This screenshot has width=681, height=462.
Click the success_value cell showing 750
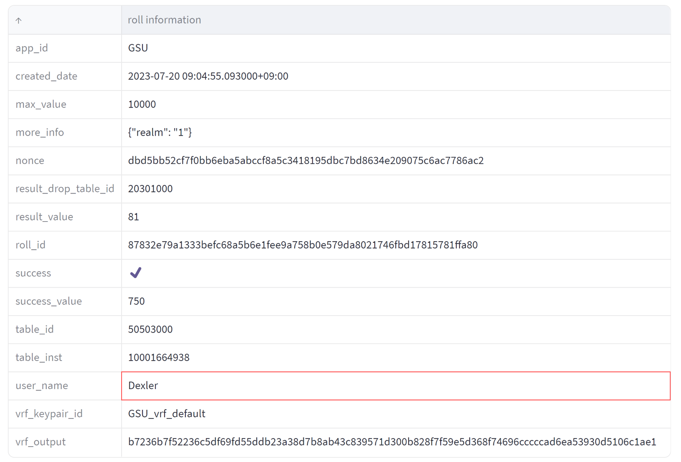tap(136, 301)
